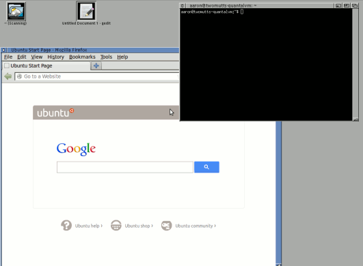Open the Edit menu in Firefox
This screenshot has height=266, width=363.
tap(22, 57)
